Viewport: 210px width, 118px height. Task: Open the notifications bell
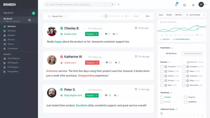point(193,5)
